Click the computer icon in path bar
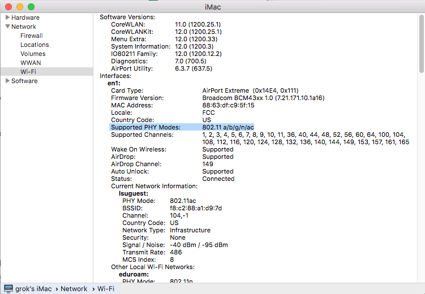Image resolution: width=425 pixels, height=294 pixels. [x=8, y=289]
